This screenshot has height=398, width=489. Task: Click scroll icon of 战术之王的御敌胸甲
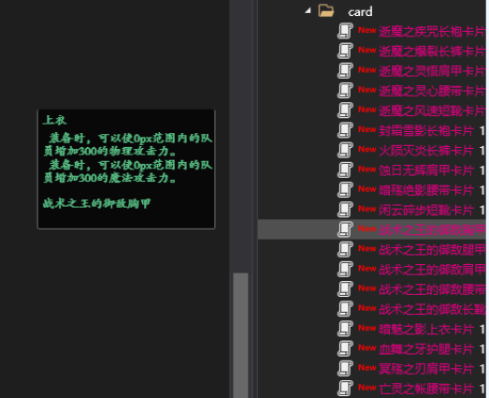345,229
